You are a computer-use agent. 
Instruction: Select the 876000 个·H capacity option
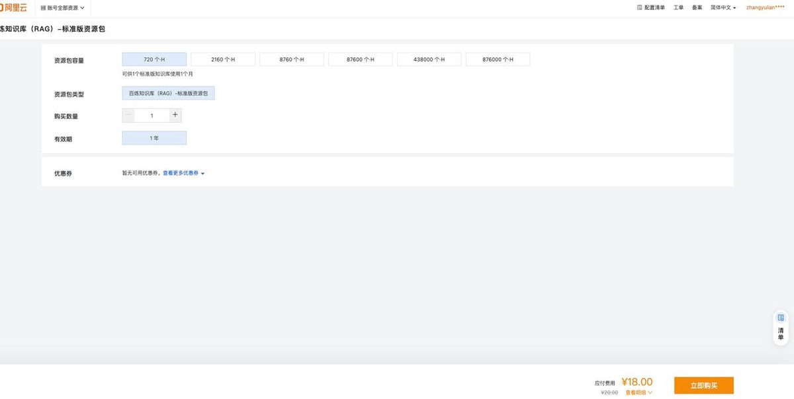[x=498, y=59]
